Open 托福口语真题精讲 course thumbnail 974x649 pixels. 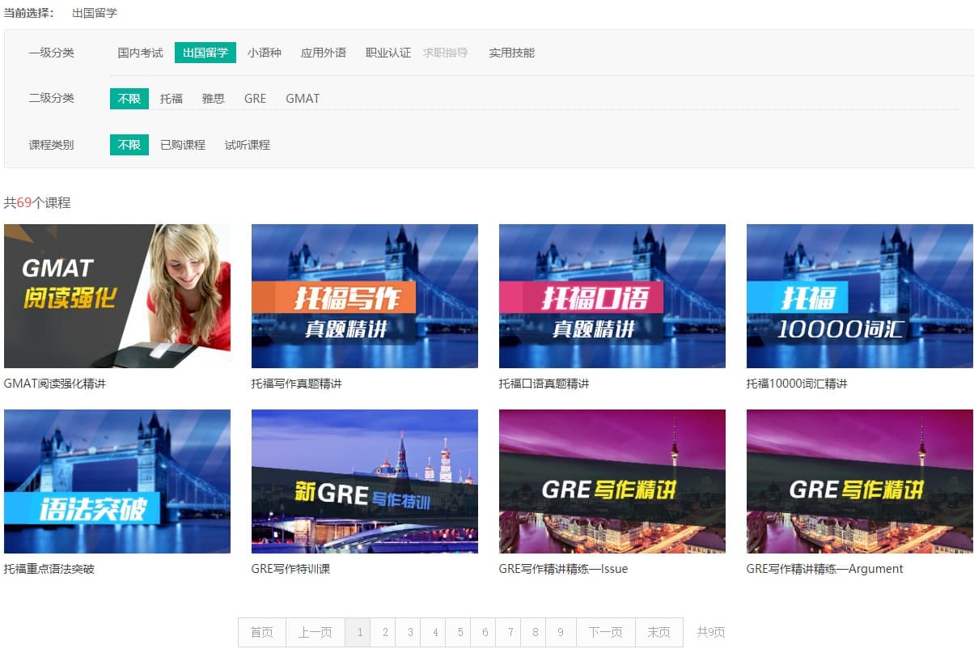pyautogui.click(x=612, y=296)
